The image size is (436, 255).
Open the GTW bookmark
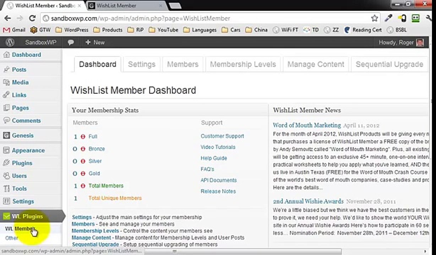click(40, 30)
